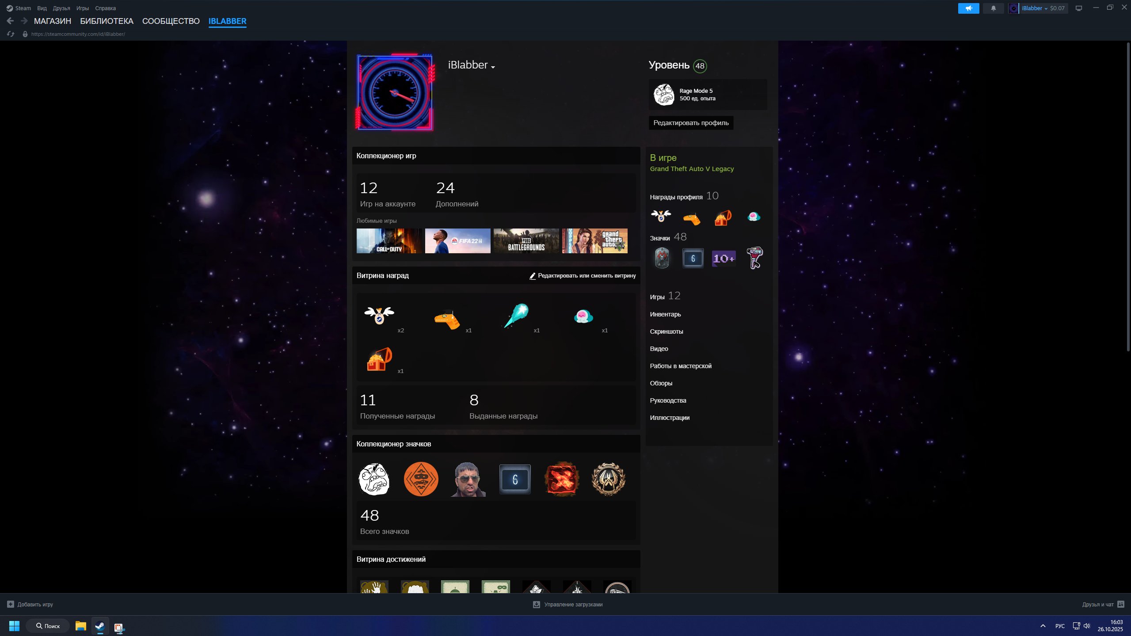
Task: Select the FIFA 22 game thumbnail
Action: 457,241
